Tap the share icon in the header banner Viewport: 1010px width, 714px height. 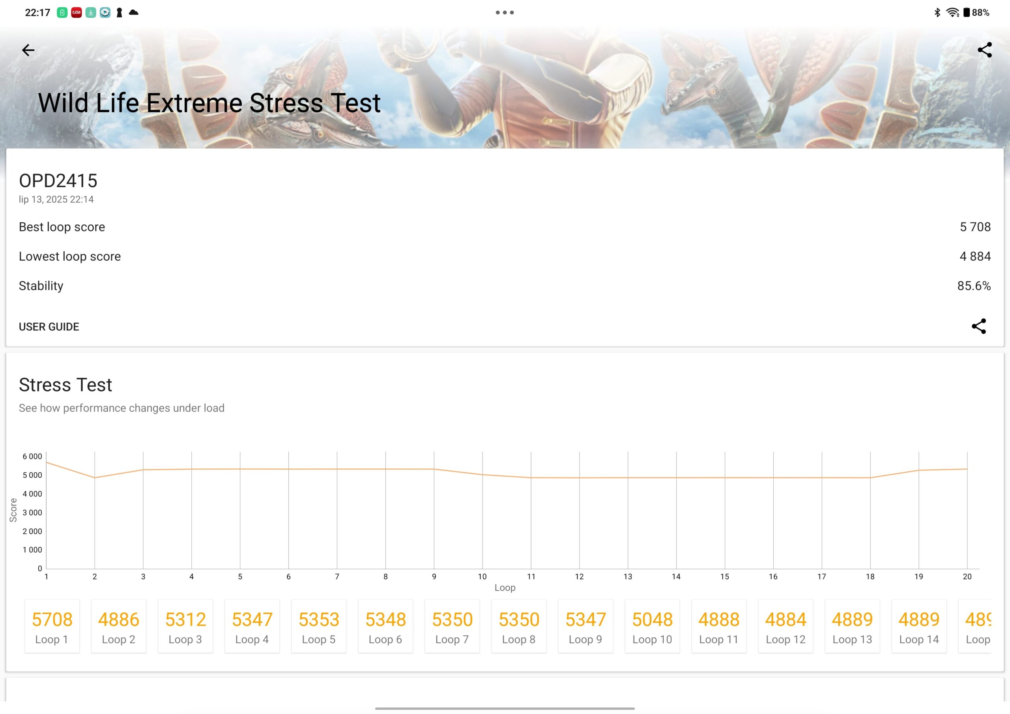984,50
